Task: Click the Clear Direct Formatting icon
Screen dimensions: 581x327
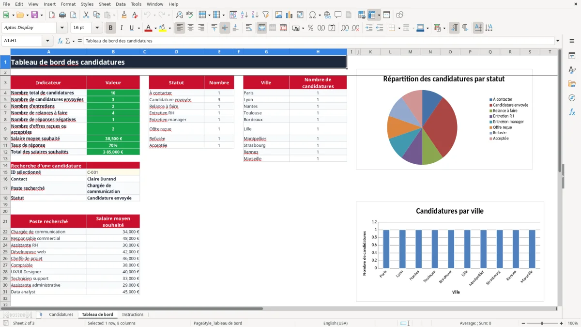Action: pyautogui.click(x=134, y=15)
